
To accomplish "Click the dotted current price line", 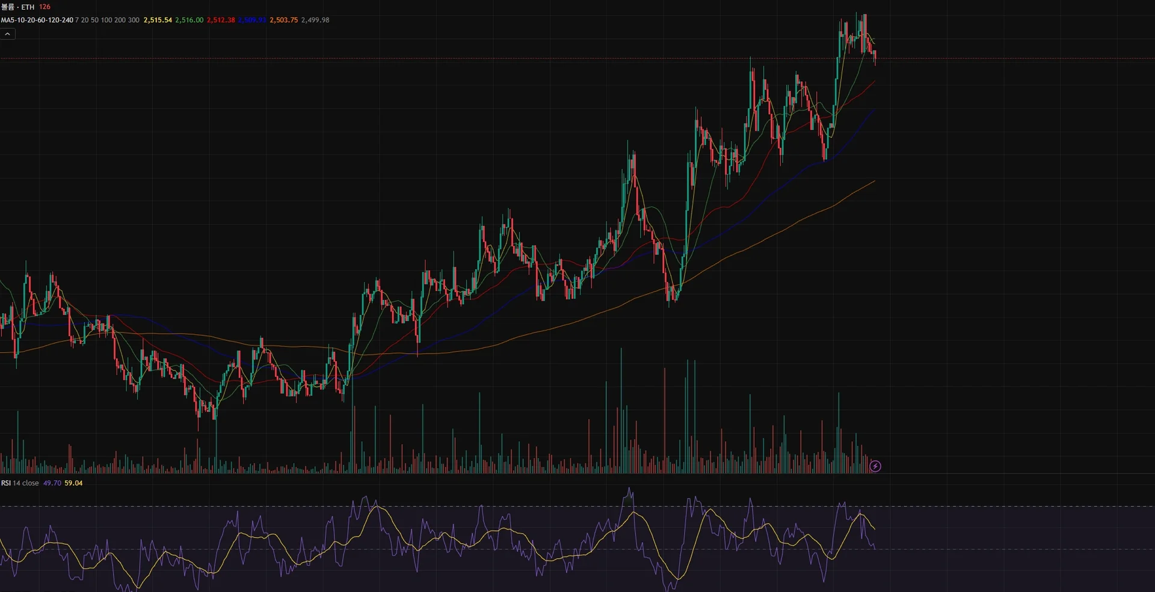I will pos(577,58).
